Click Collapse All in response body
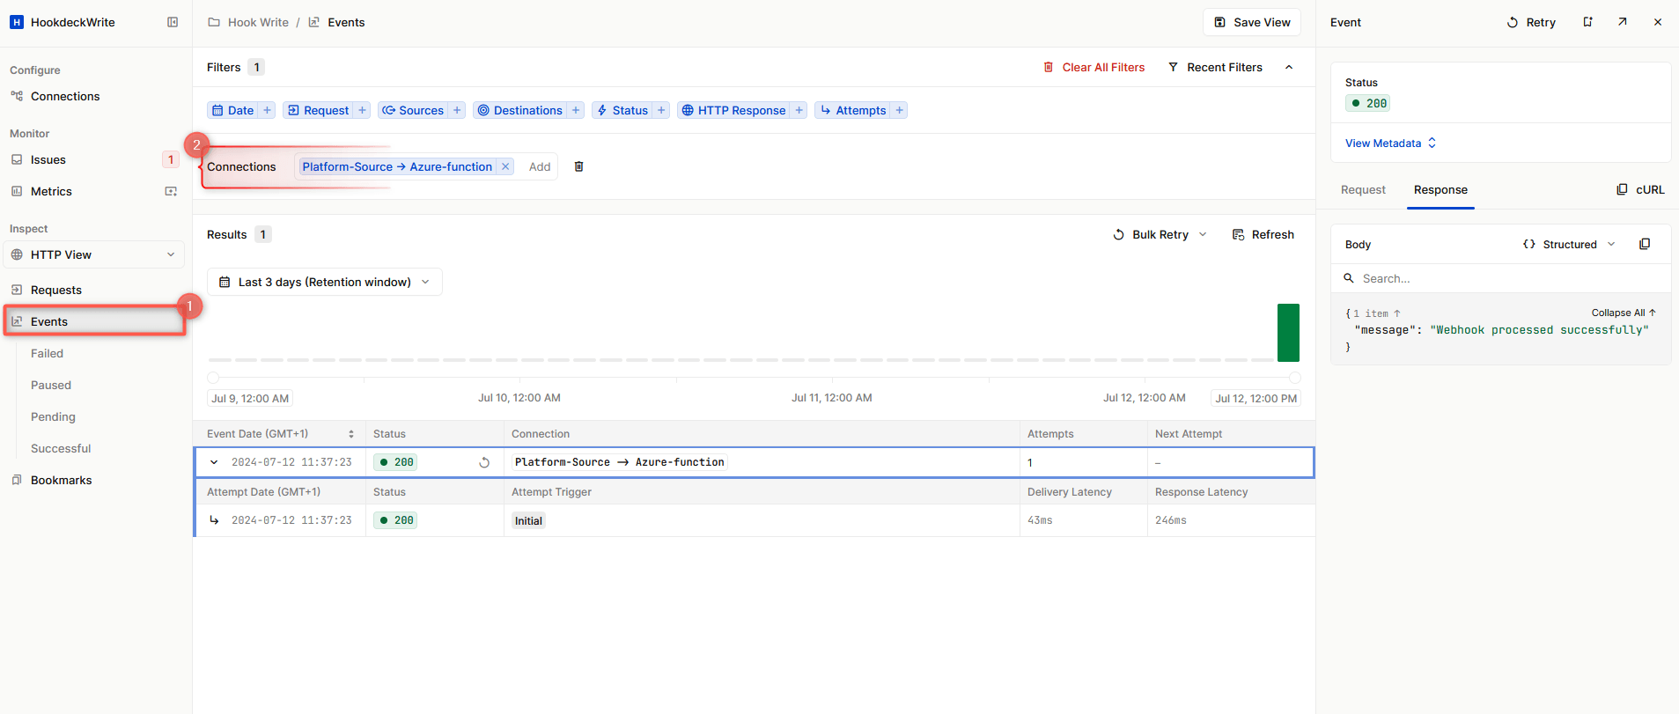 [1624, 313]
